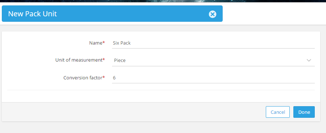Expand the Unit of measurement chevron
Image resolution: width=326 pixels, height=133 pixels.
pyautogui.click(x=309, y=60)
